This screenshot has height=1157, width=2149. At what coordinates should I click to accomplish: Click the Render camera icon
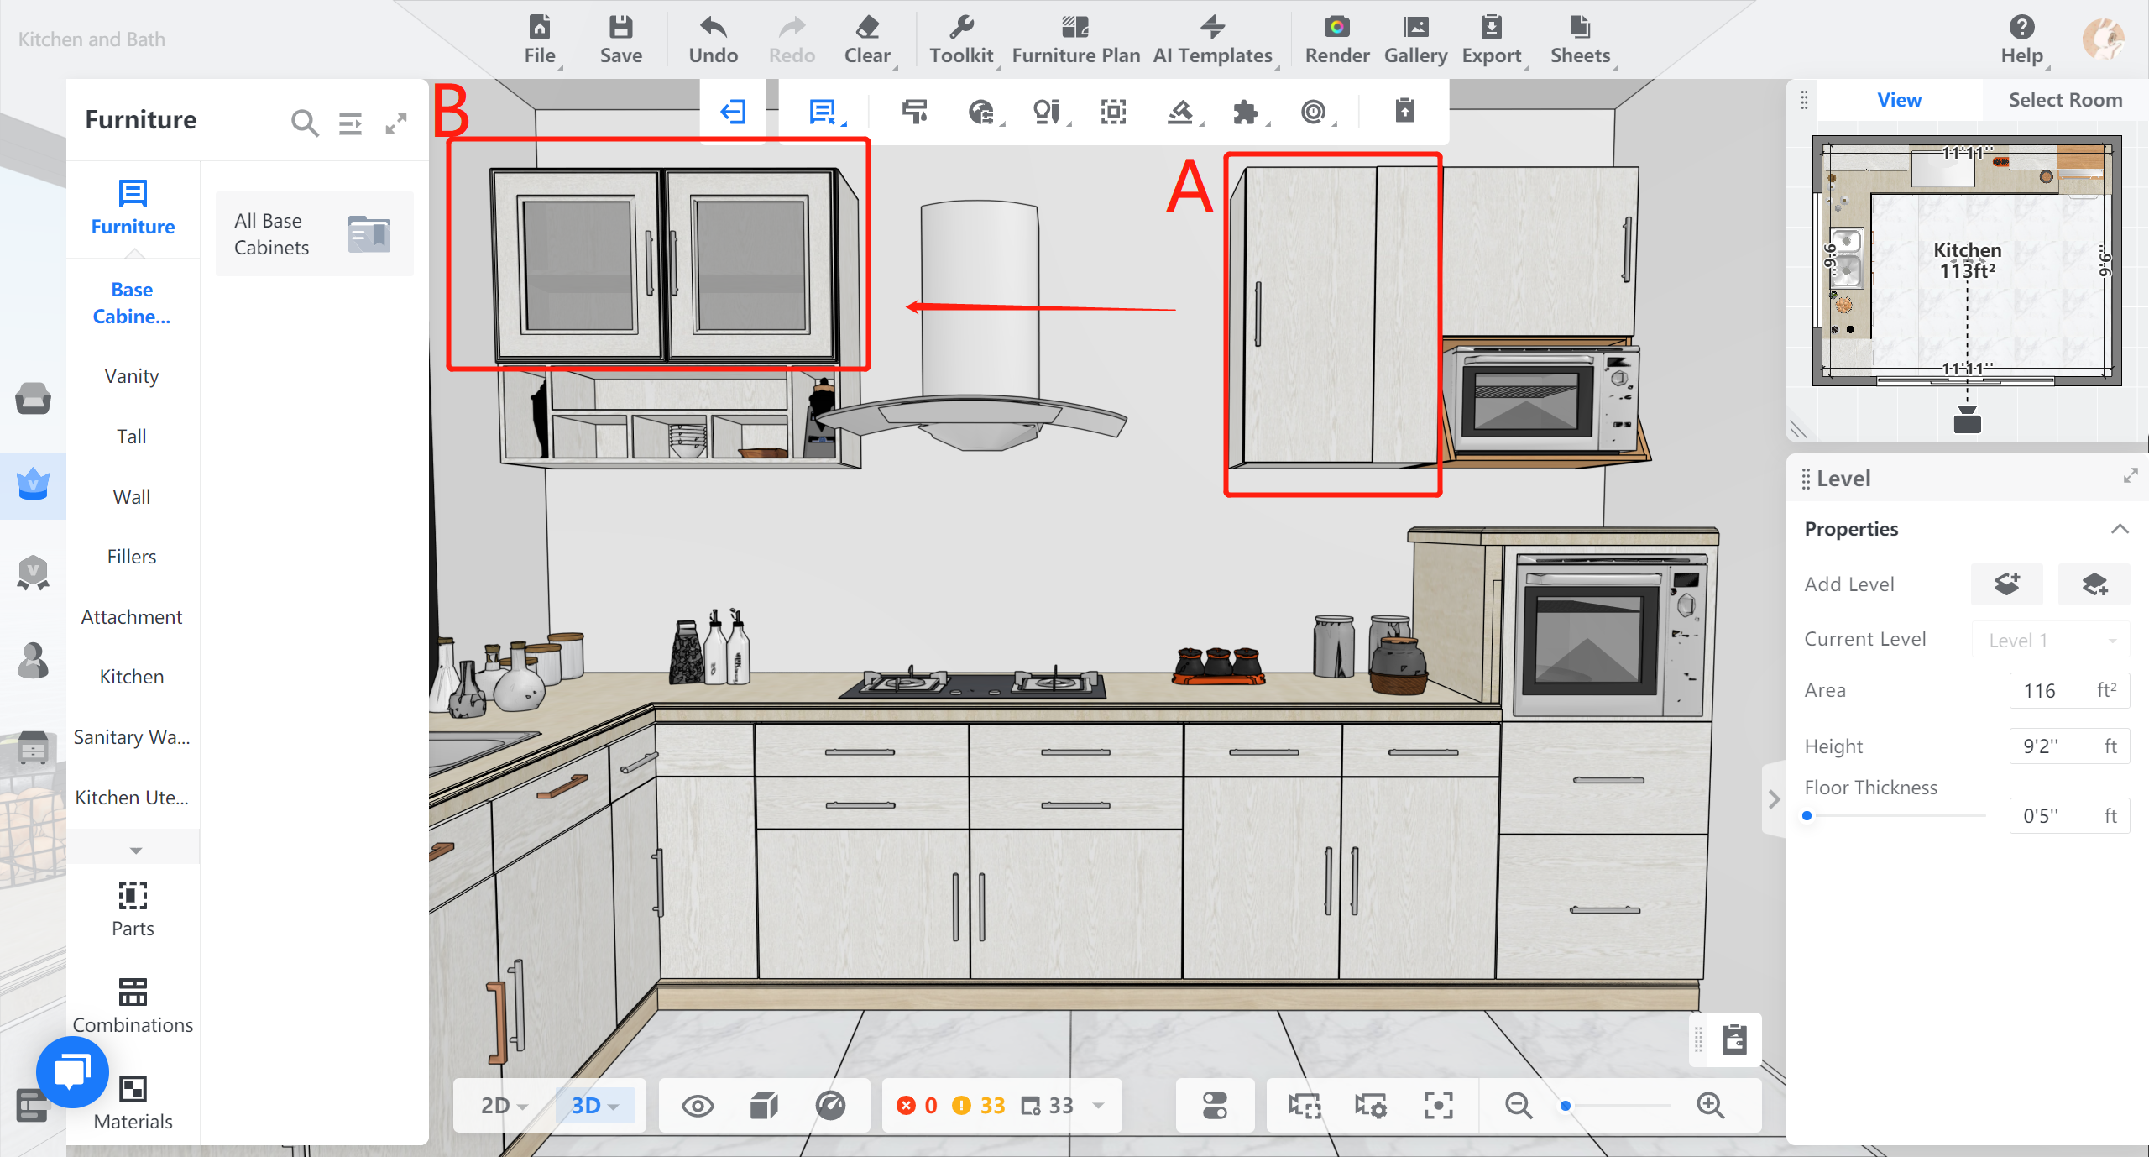[x=1336, y=28]
